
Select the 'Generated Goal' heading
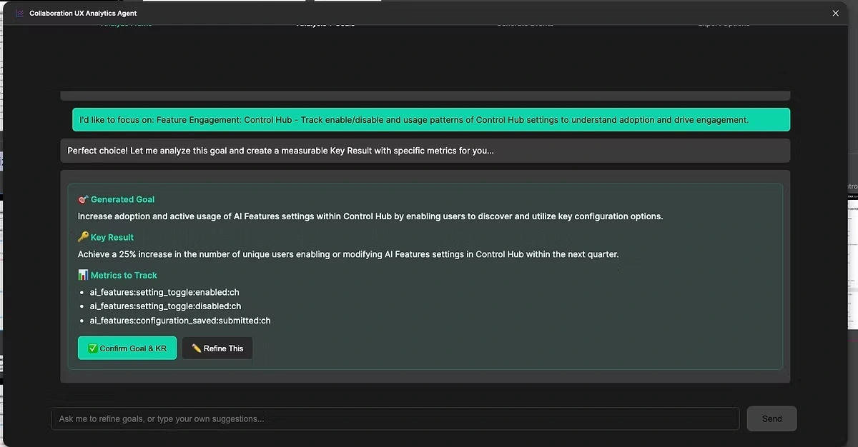(122, 199)
